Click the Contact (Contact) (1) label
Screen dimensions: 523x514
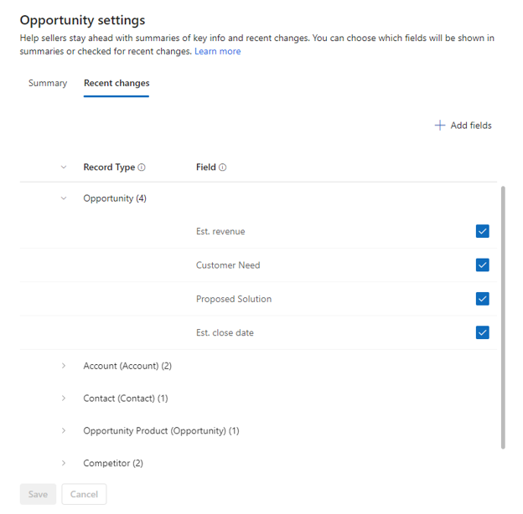(126, 398)
